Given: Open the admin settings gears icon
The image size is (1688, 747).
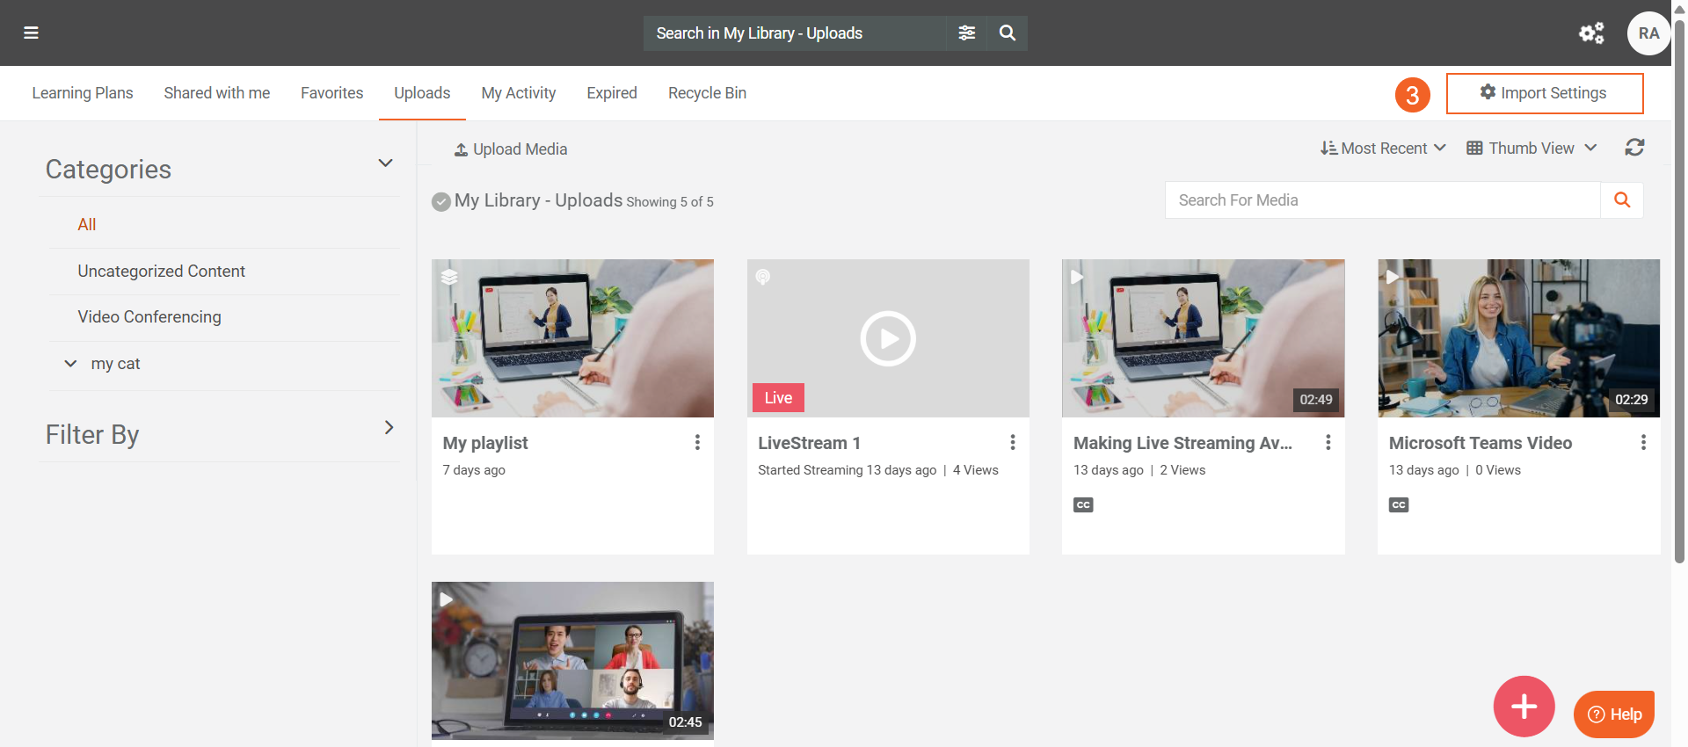Looking at the screenshot, I should pyautogui.click(x=1591, y=33).
